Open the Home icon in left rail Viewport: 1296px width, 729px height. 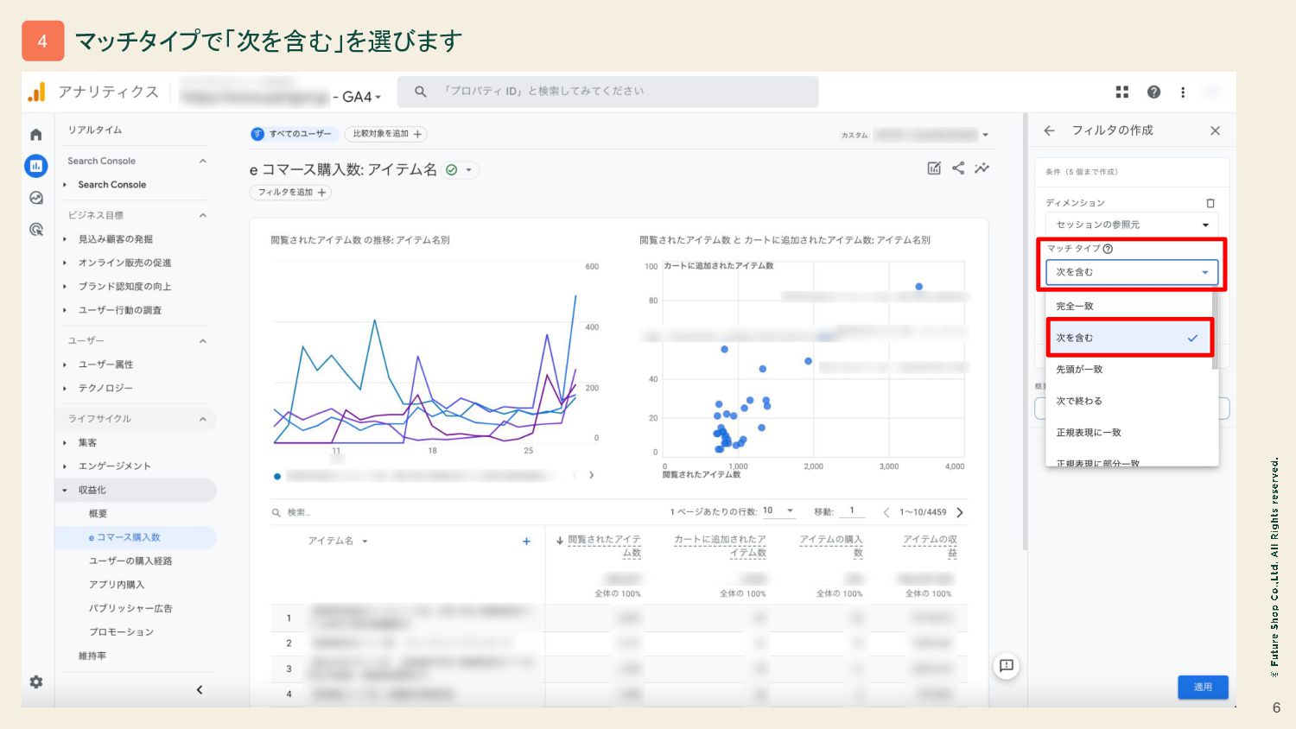click(x=35, y=135)
